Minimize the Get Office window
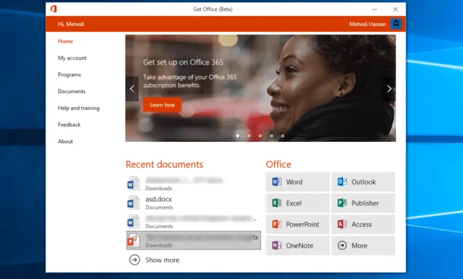463x279 pixels. click(375, 9)
